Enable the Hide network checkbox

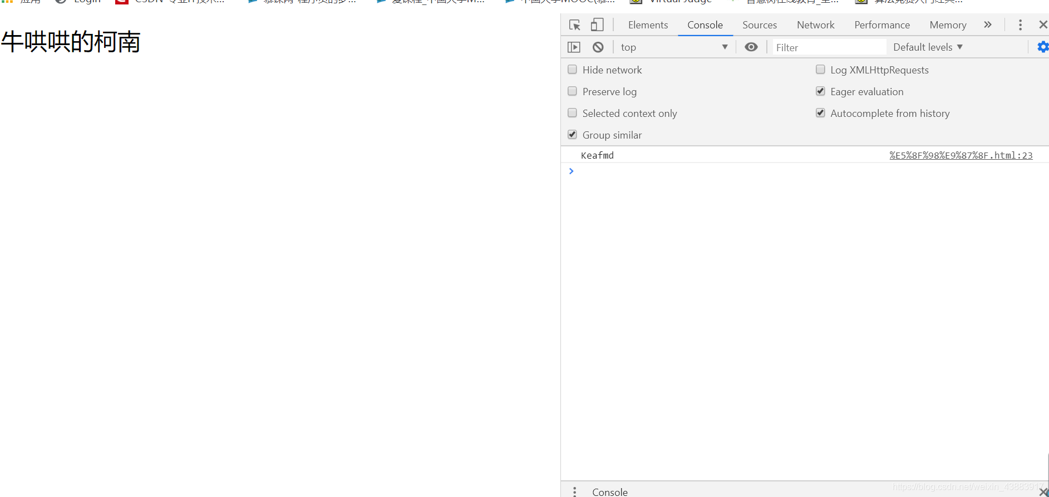tap(572, 70)
